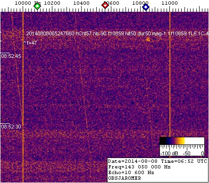
Task: Click the t+47 annotation label
Action: [x=30, y=43]
